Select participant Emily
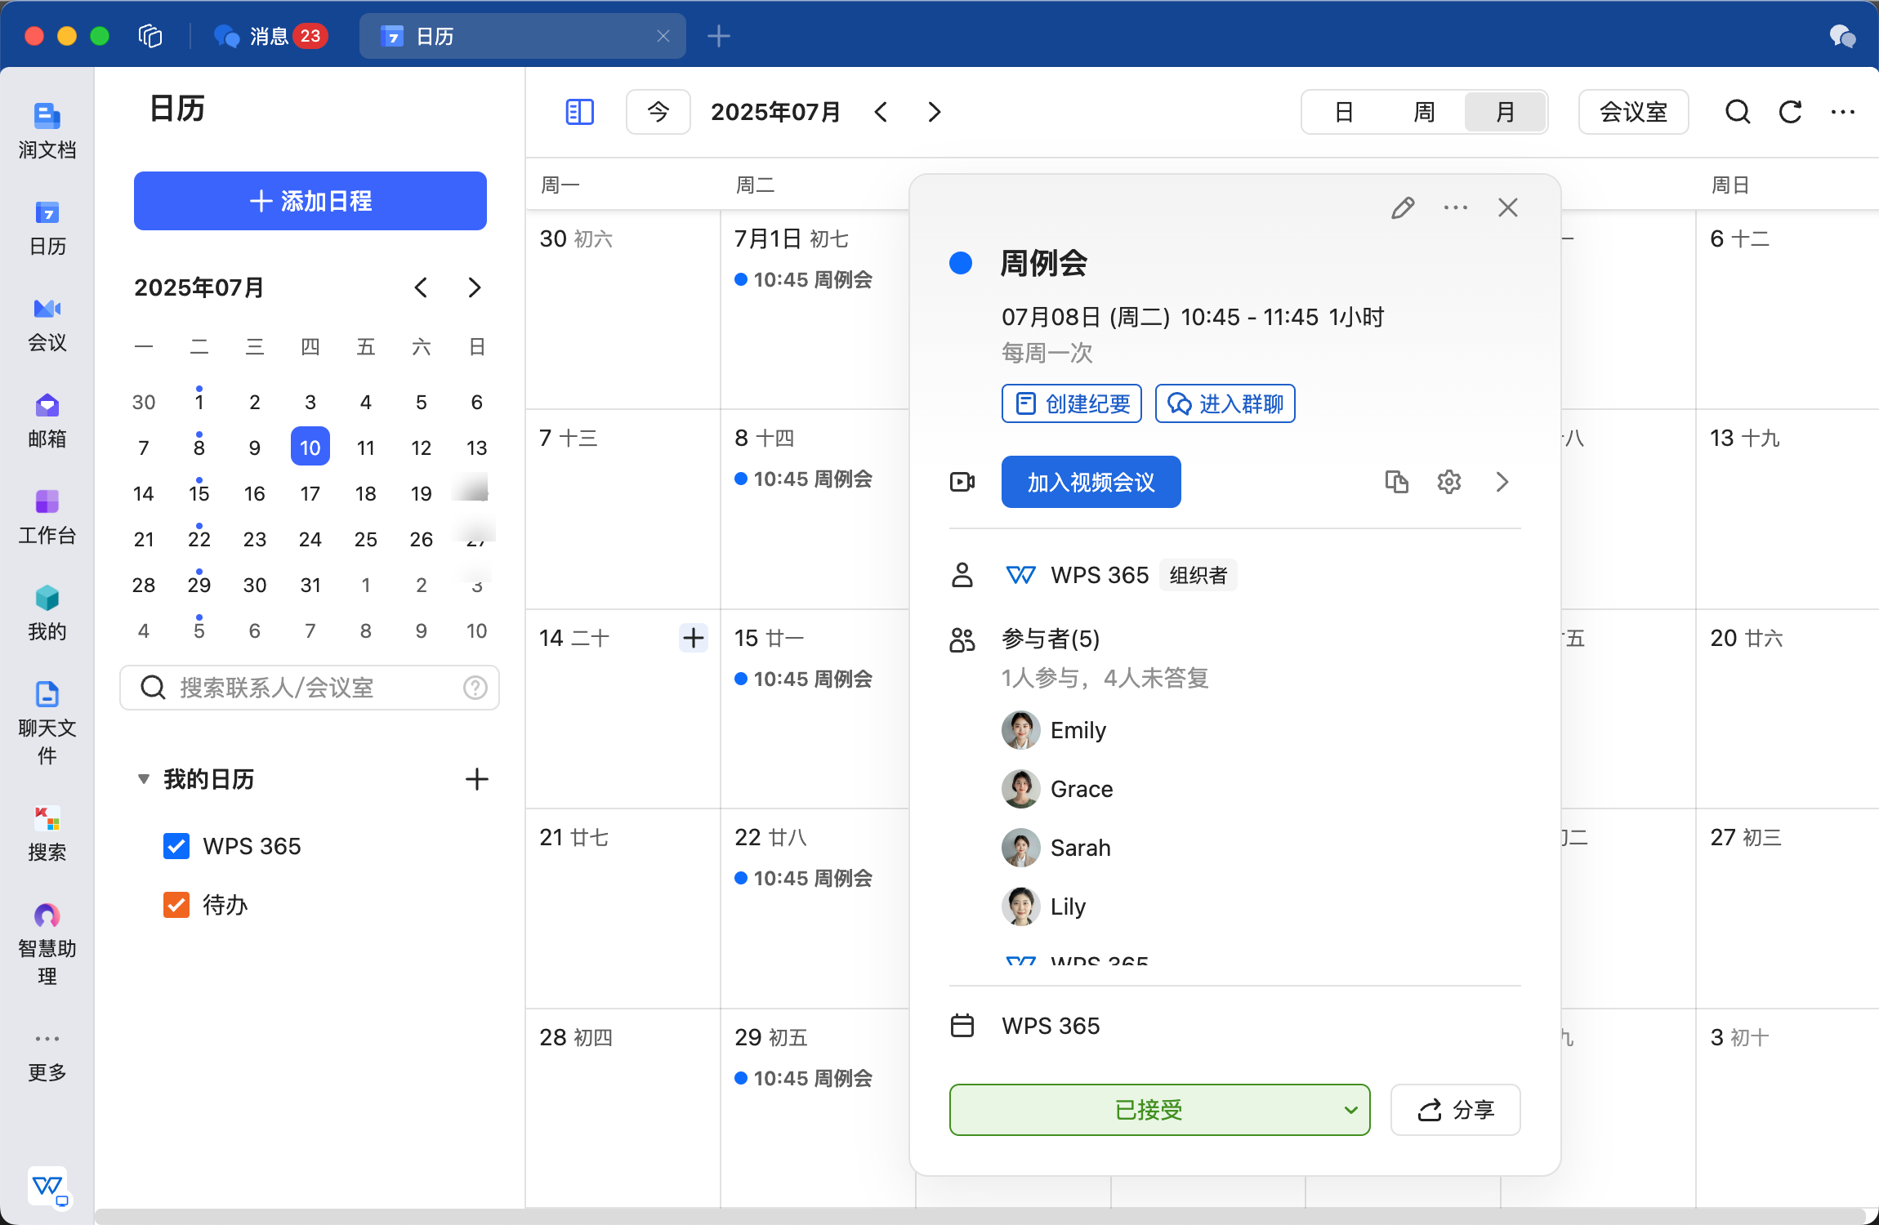1879x1225 pixels. (1055, 730)
